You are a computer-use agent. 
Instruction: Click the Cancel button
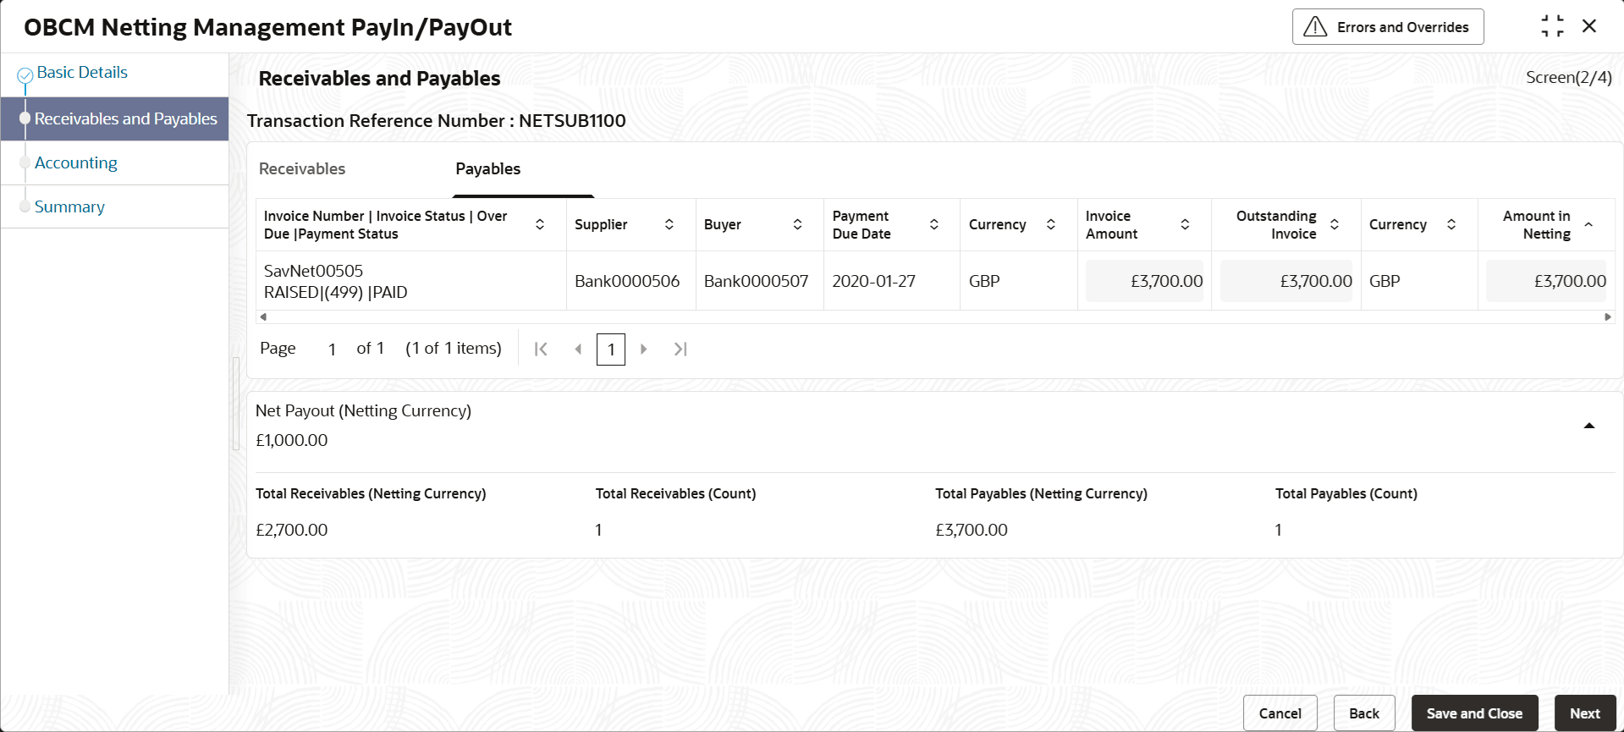tap(1280, 713)
